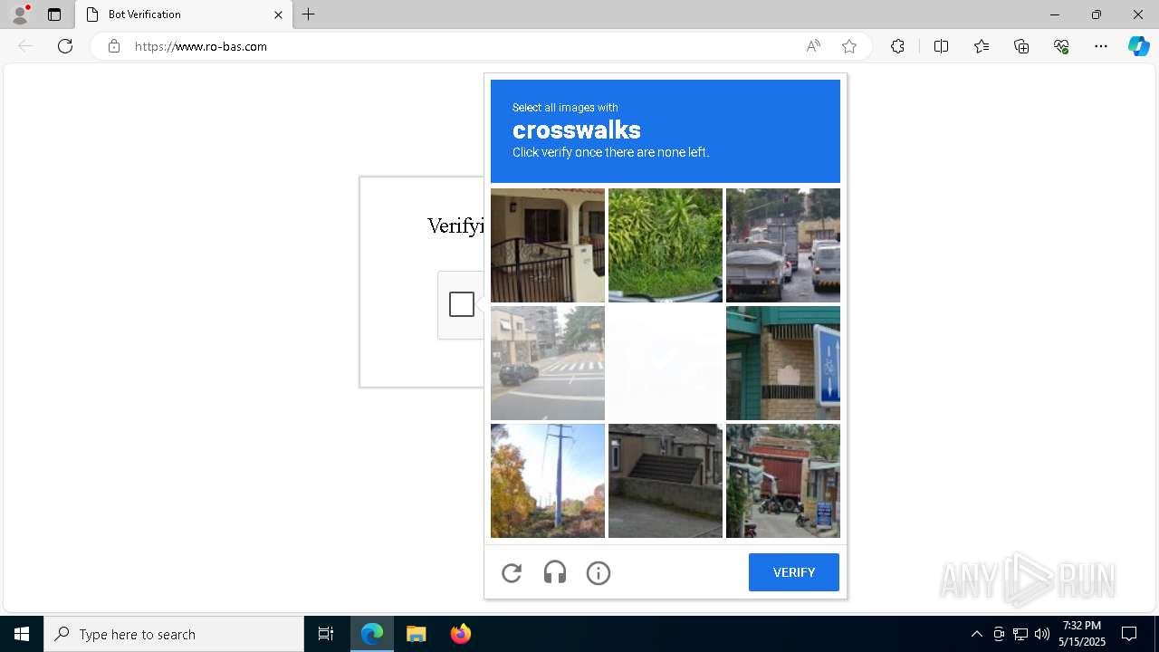Open Read aloud in address bar
Image resolution: width=1159 pixels, height=652 pixels.
click(813, 46)
